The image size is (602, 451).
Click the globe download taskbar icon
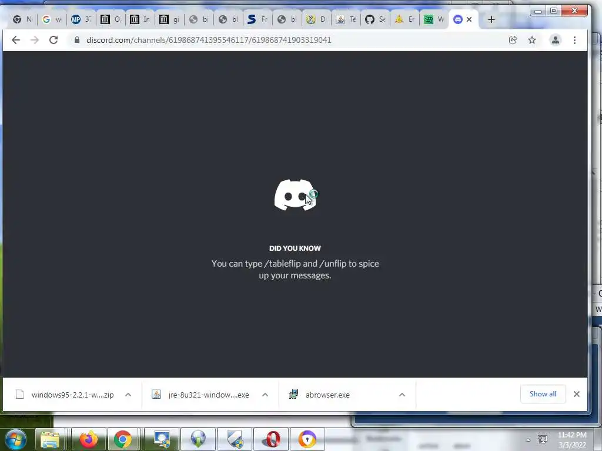coord(198,439)
